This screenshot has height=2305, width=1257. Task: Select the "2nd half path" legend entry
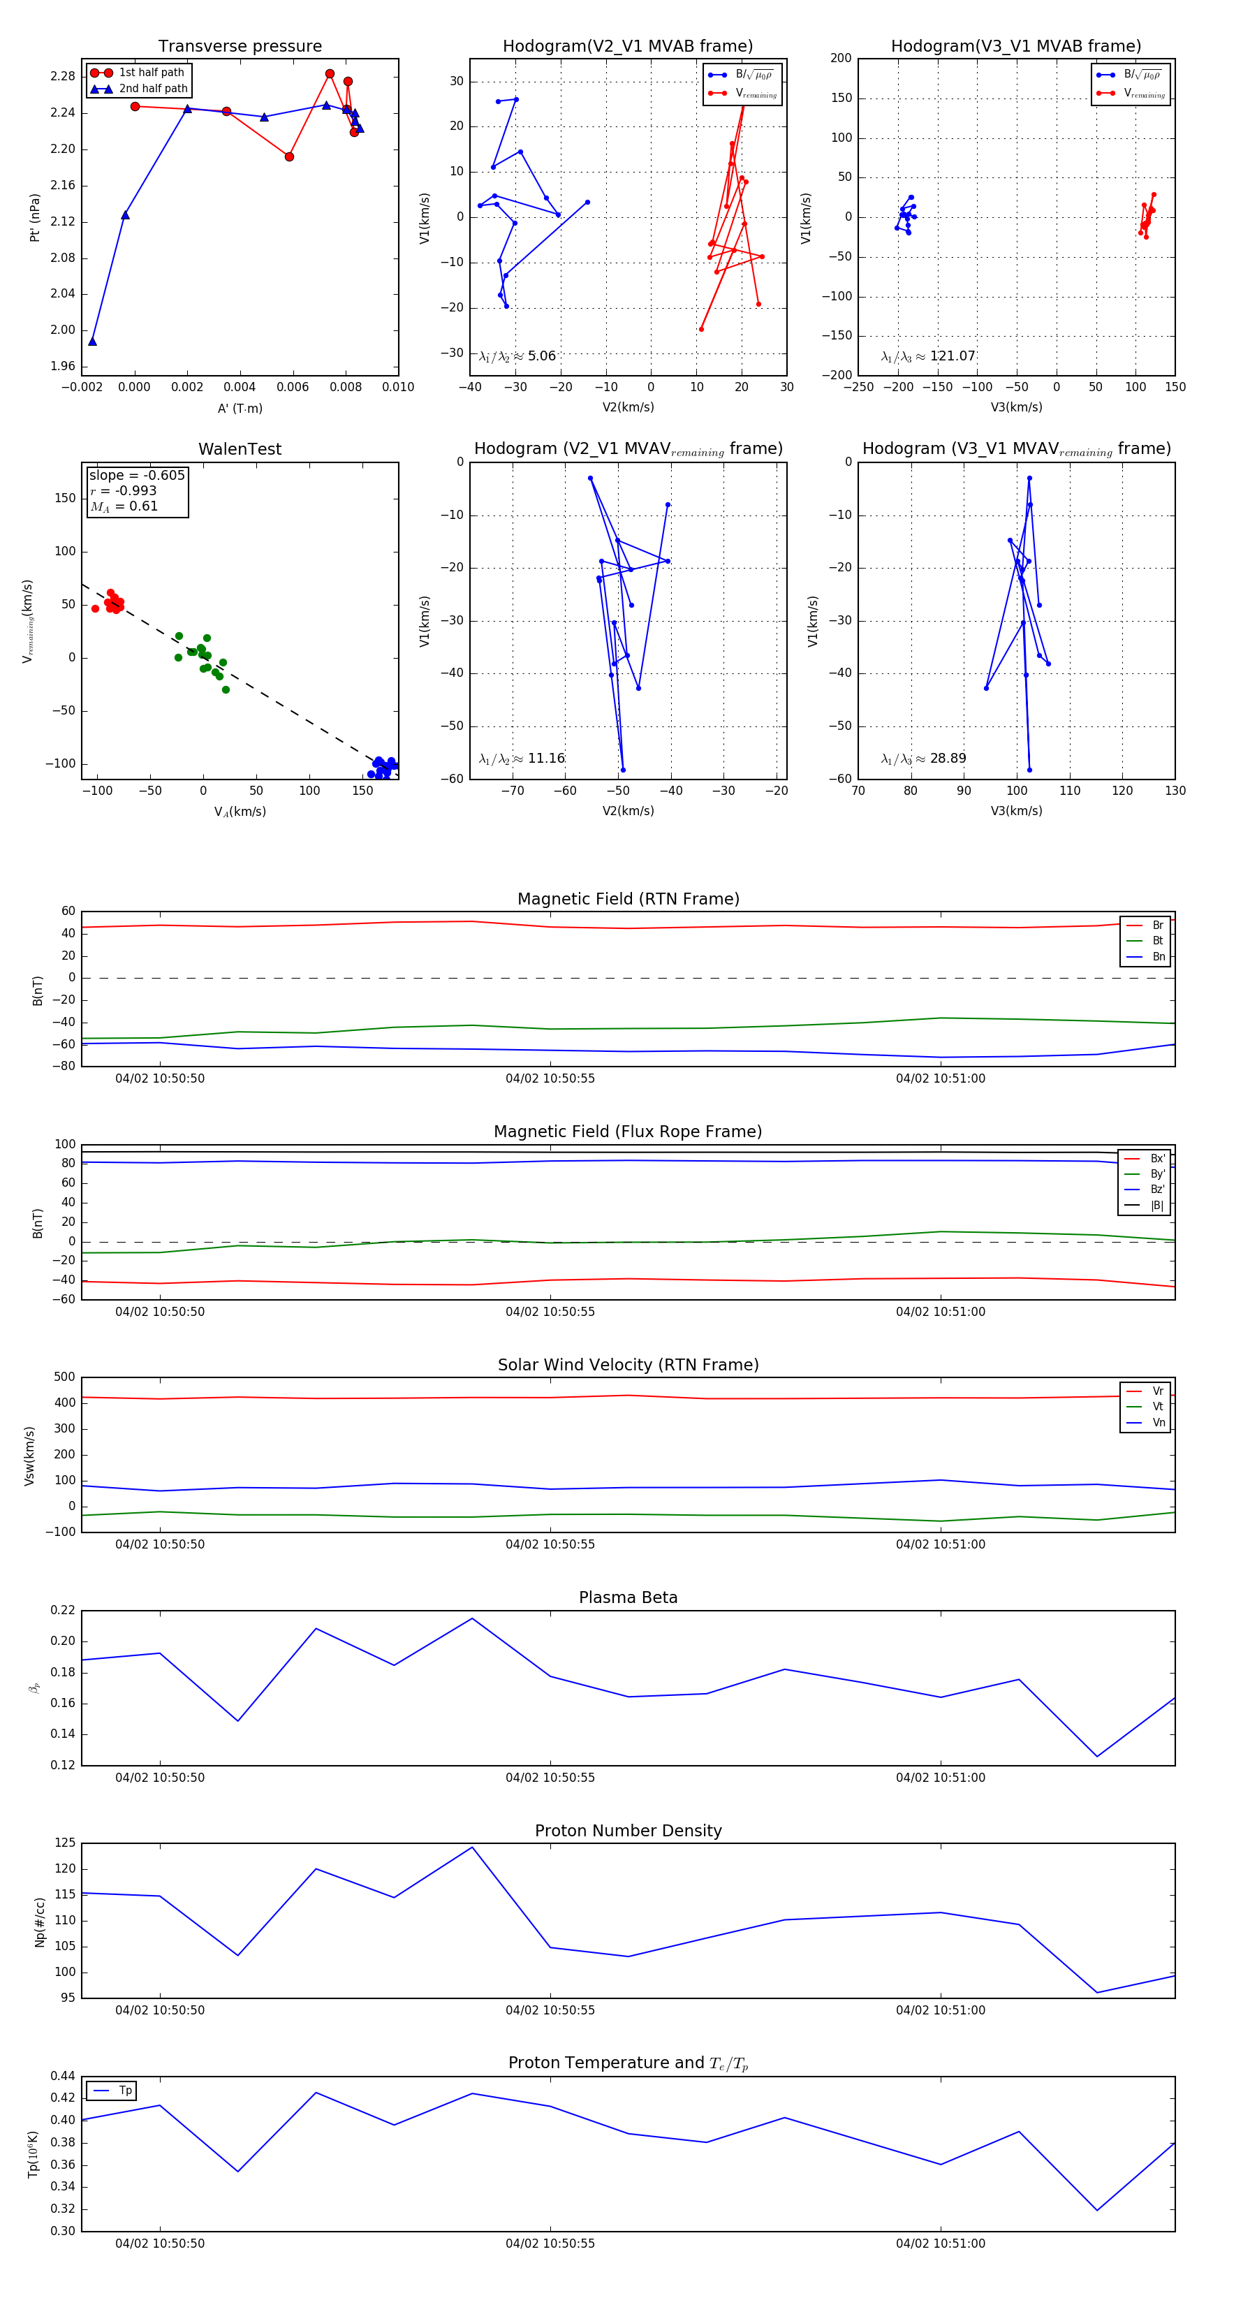click(x=152, y=89)
